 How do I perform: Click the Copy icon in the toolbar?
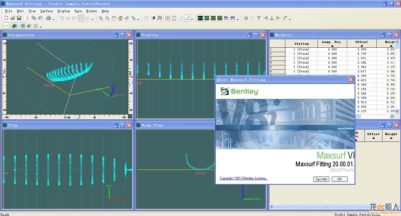[x=34, y=18]
